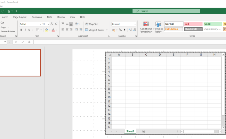Click Accounting Number Format icon
Screen dimensions: 226x139
coord(114,30)
